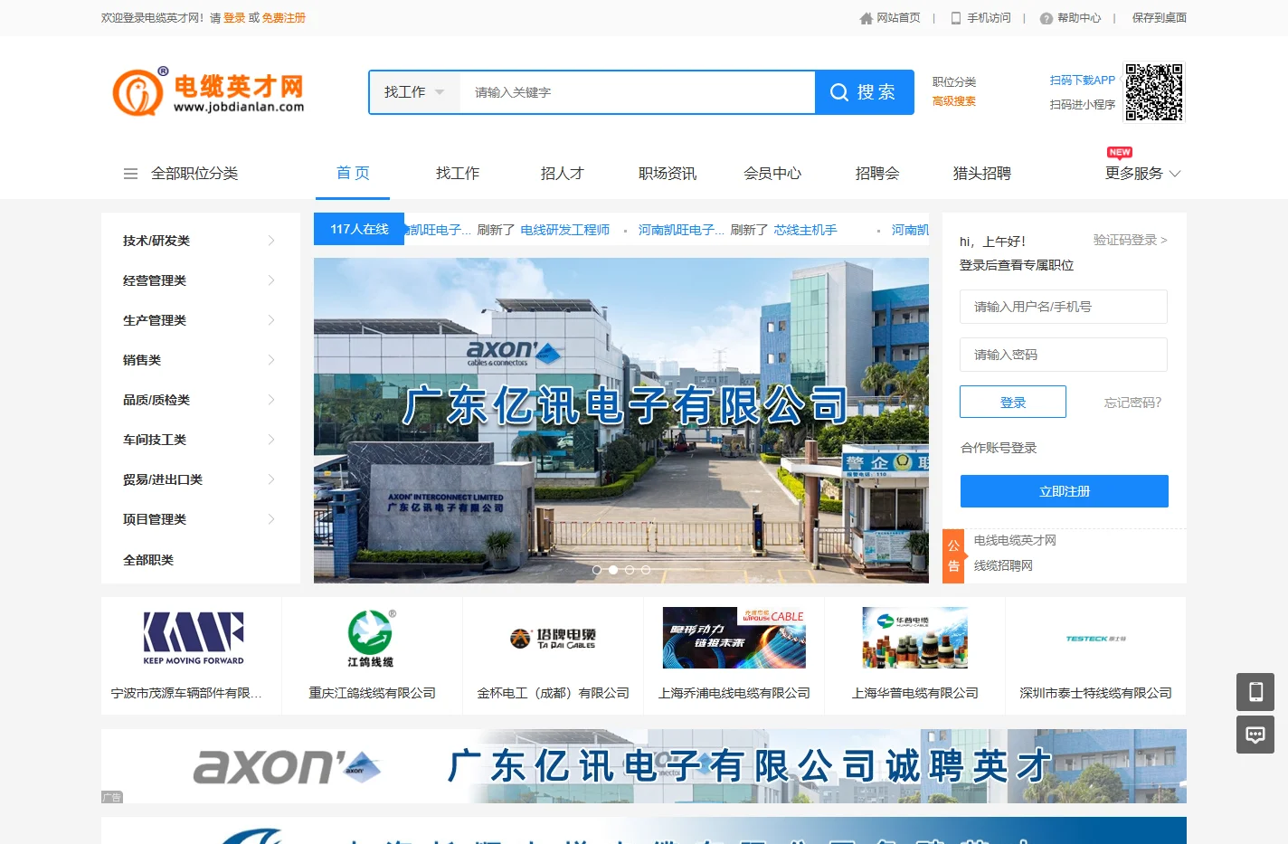The height and width of the screenshot is (844, 1288).
Task: Open 全部职位分类 menu
Action: coord(181,174)
